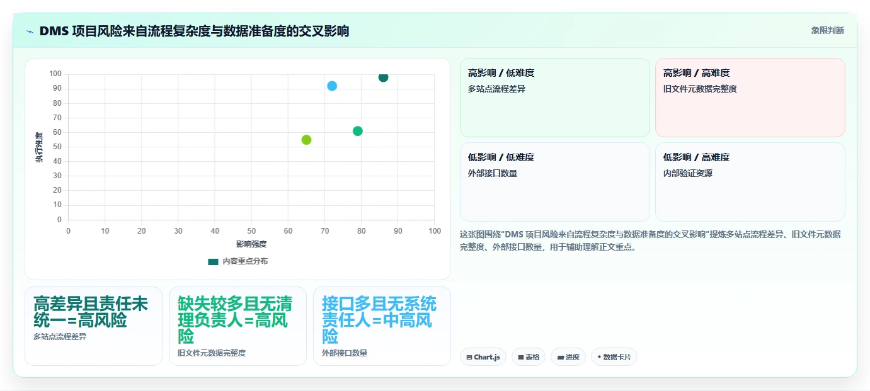This screenshot has height=391, width=870.
Task: Click the main title DMS 项目风险 heading
Action: tap(194, 31)
